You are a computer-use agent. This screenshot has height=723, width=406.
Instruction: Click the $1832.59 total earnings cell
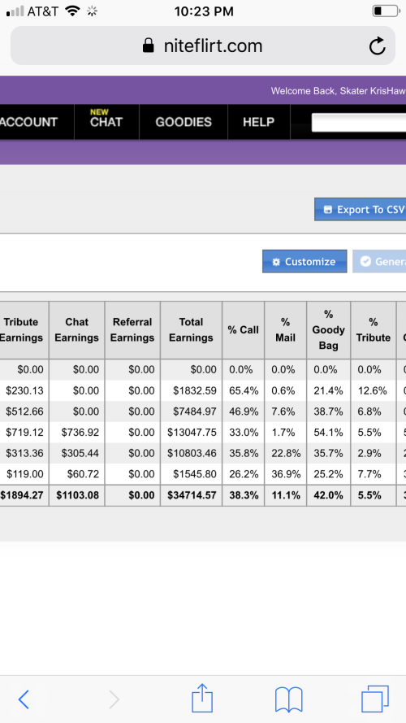[x=191, y=390]
